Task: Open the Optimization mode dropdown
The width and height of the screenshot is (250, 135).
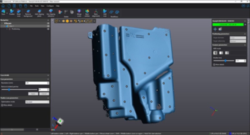Action: point(37,102)
